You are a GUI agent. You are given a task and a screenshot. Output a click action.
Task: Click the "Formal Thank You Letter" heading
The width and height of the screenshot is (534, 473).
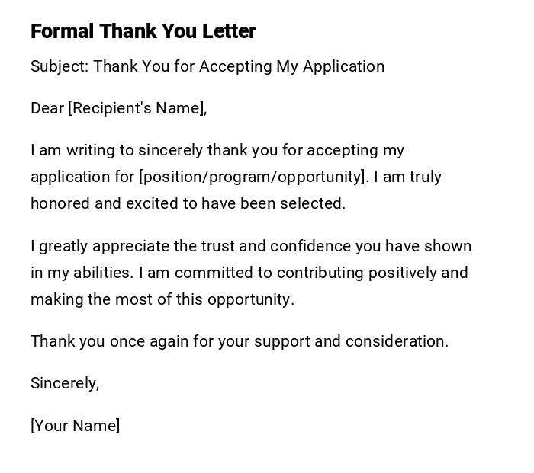[143, 31]
